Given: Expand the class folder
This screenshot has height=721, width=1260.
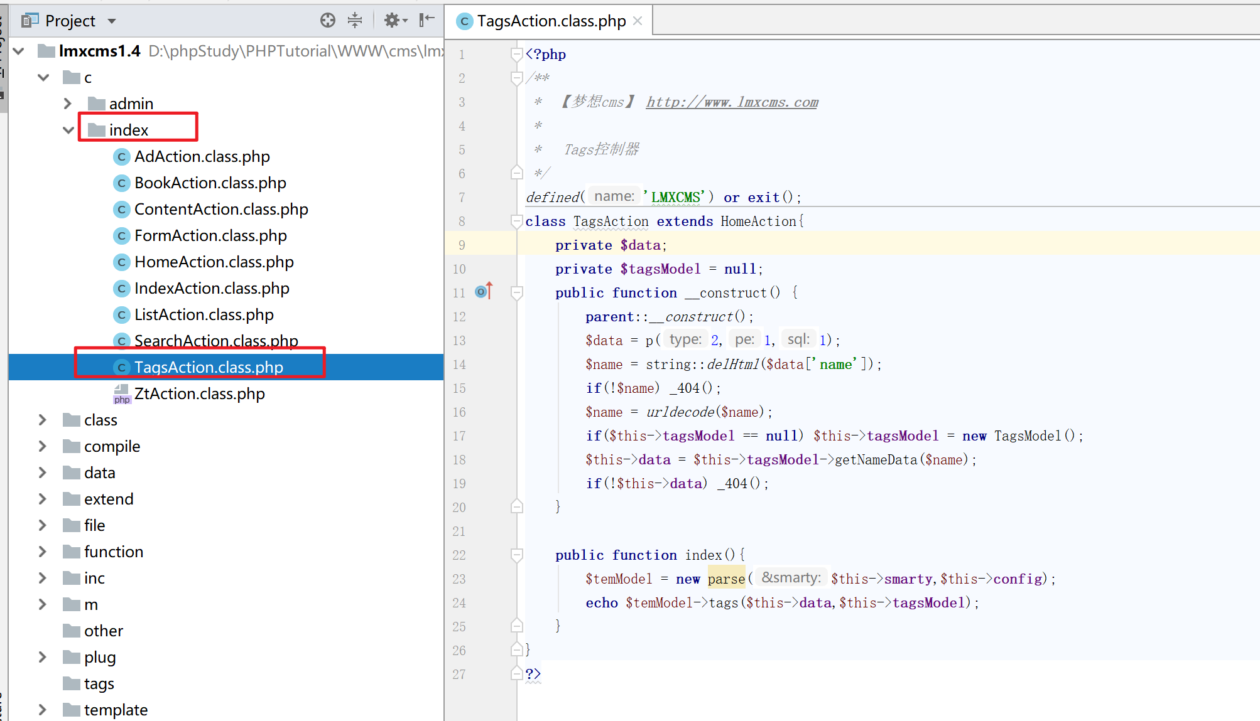Looking at the screenshot, I should coord(43,420).
